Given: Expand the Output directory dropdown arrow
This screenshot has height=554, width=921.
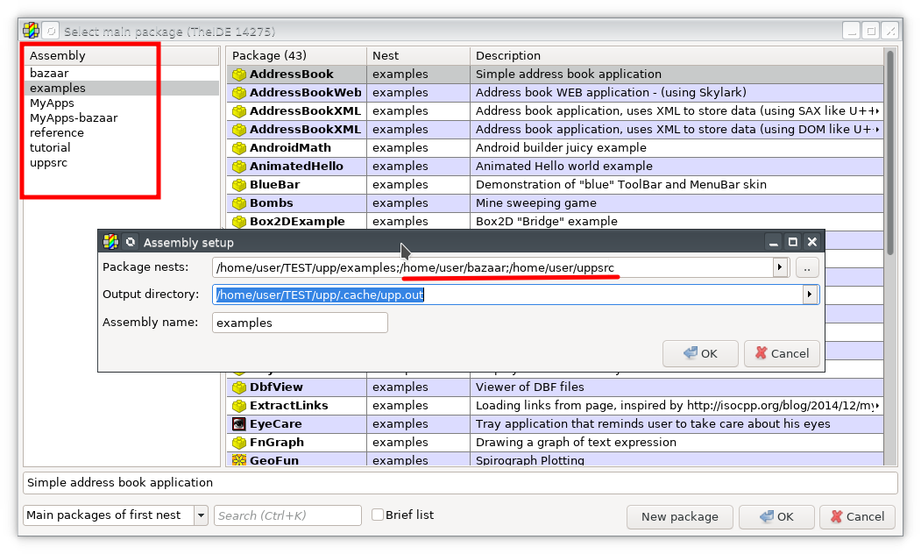Looking at the screenshot, I should pyautogui.click(x=811, y=295).
